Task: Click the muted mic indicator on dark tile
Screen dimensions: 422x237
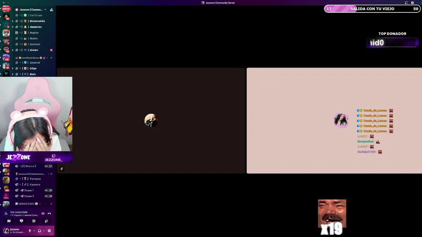Action: coord(61,169)
